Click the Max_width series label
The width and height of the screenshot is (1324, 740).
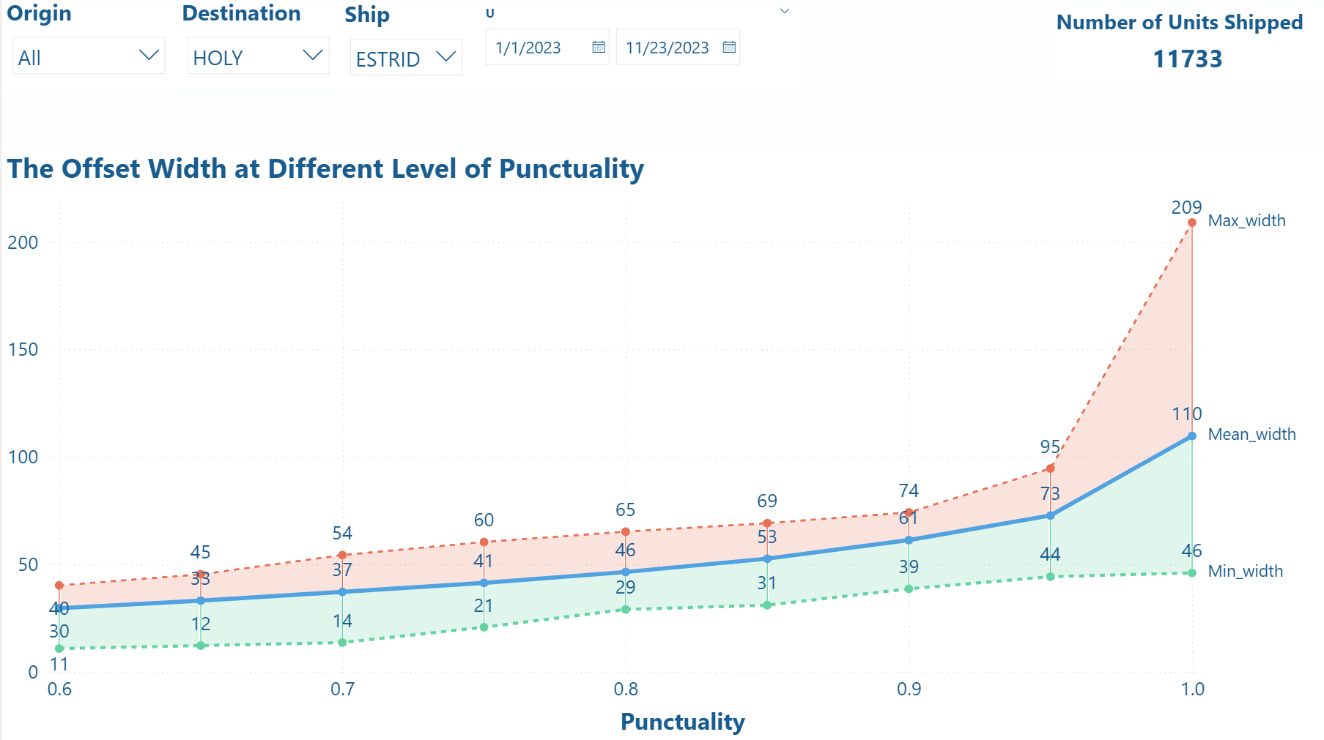click(1246, 221)
